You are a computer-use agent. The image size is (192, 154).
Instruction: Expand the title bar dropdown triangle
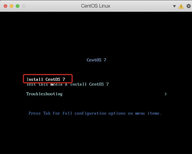click(x=174, y=6)
